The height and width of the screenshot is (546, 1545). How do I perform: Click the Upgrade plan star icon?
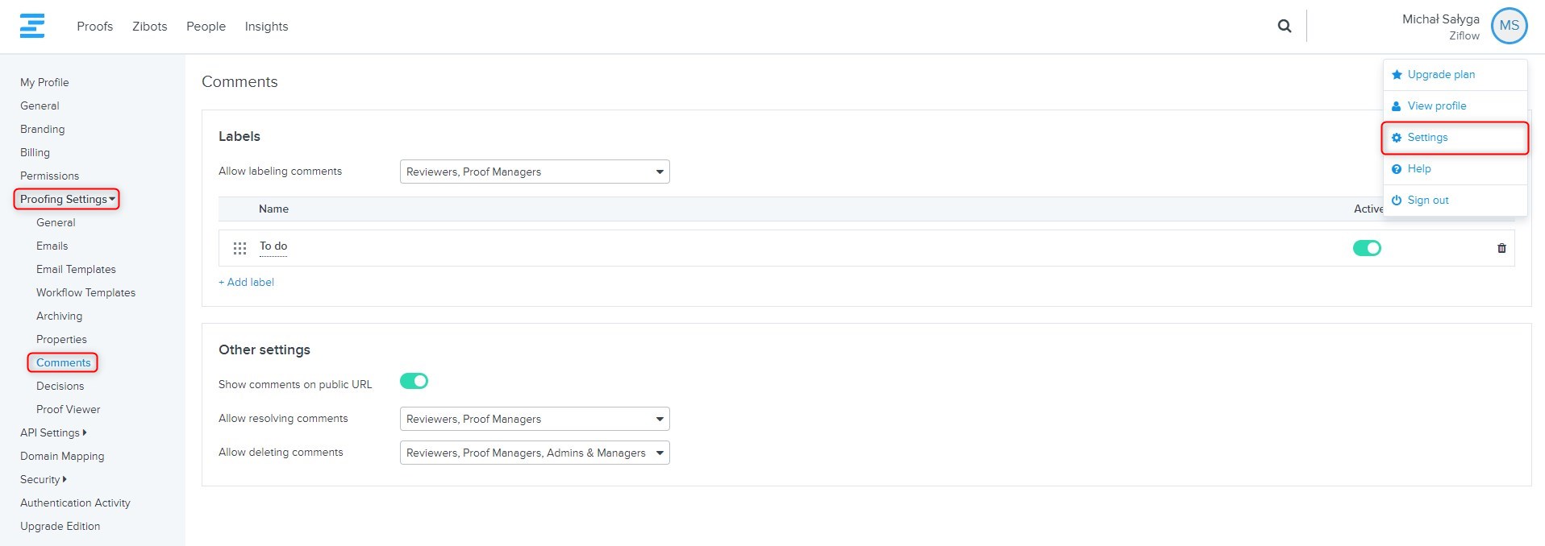pyautogui.click(x=1397, y=75)
